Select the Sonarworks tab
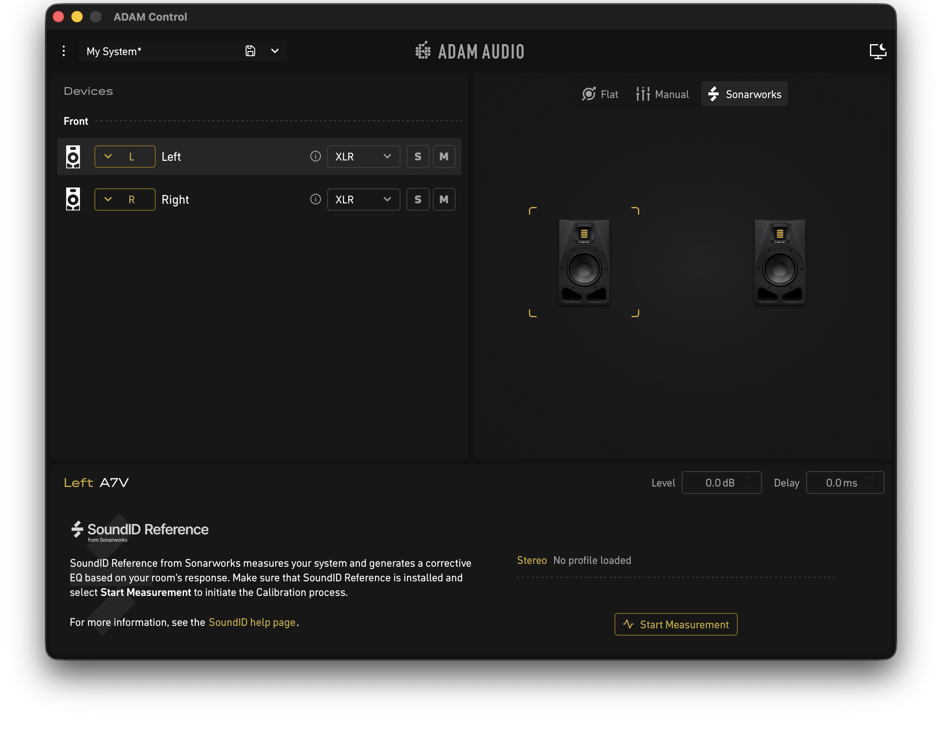Viewport: 942px width, 747px height. 745,94
